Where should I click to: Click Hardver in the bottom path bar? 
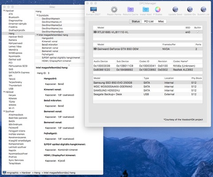click(x=26, y=173)
